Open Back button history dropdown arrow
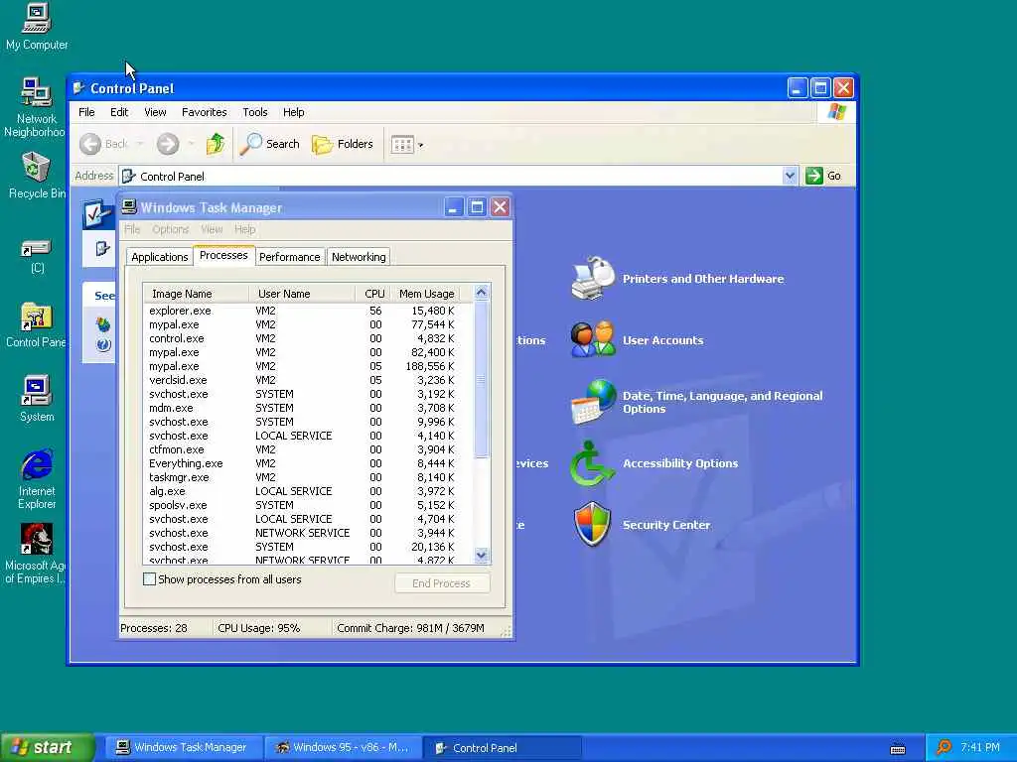This screenshot has width=1017, height=762. pyautogui.click(x=140, y=144)
